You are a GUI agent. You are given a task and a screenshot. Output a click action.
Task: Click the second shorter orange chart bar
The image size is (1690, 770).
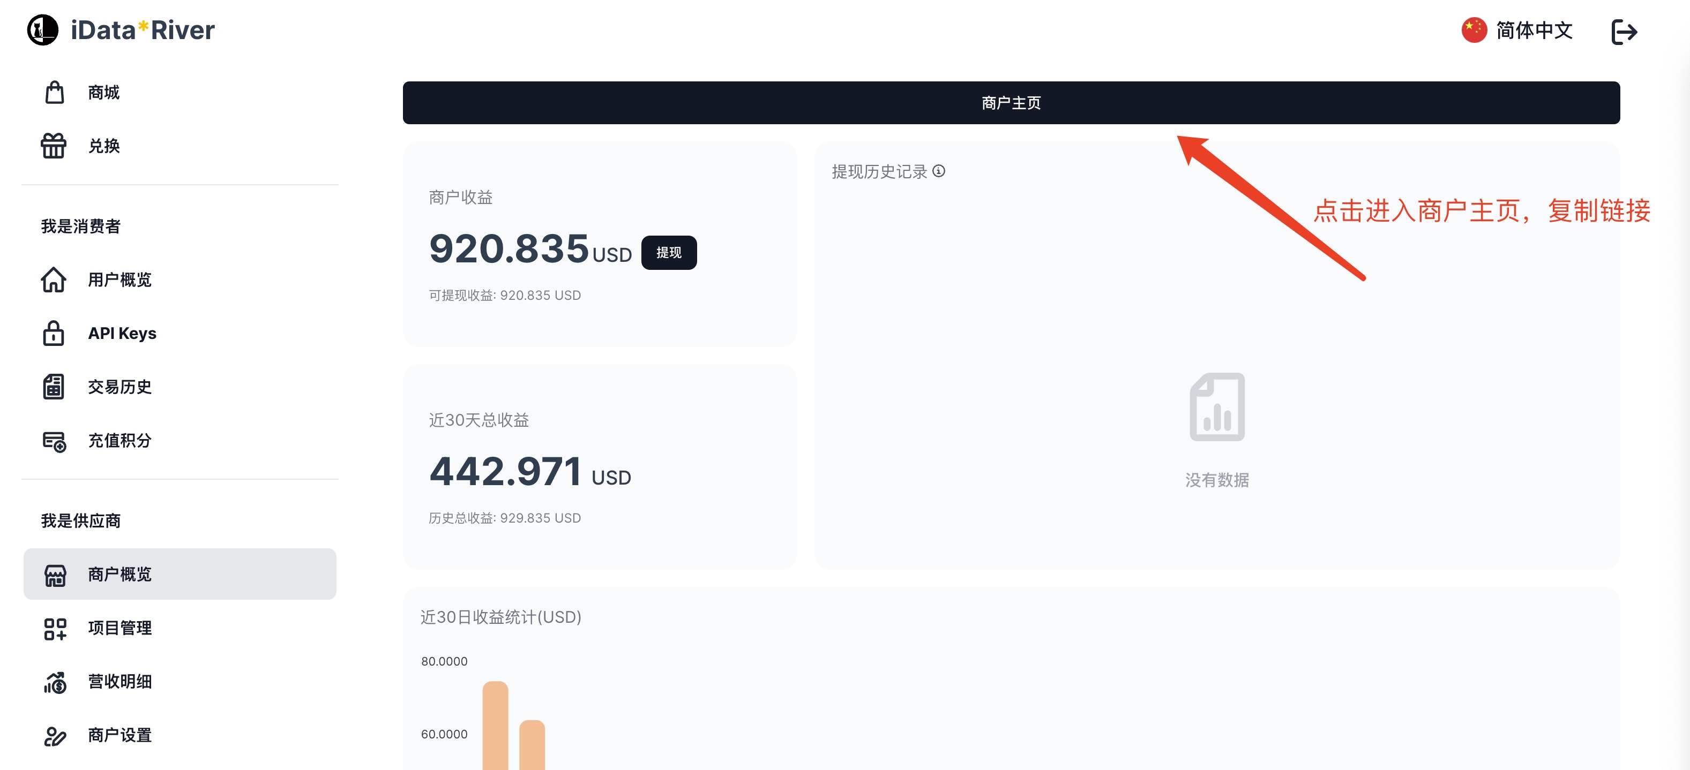pyautogui.click(x=532, y=745)
